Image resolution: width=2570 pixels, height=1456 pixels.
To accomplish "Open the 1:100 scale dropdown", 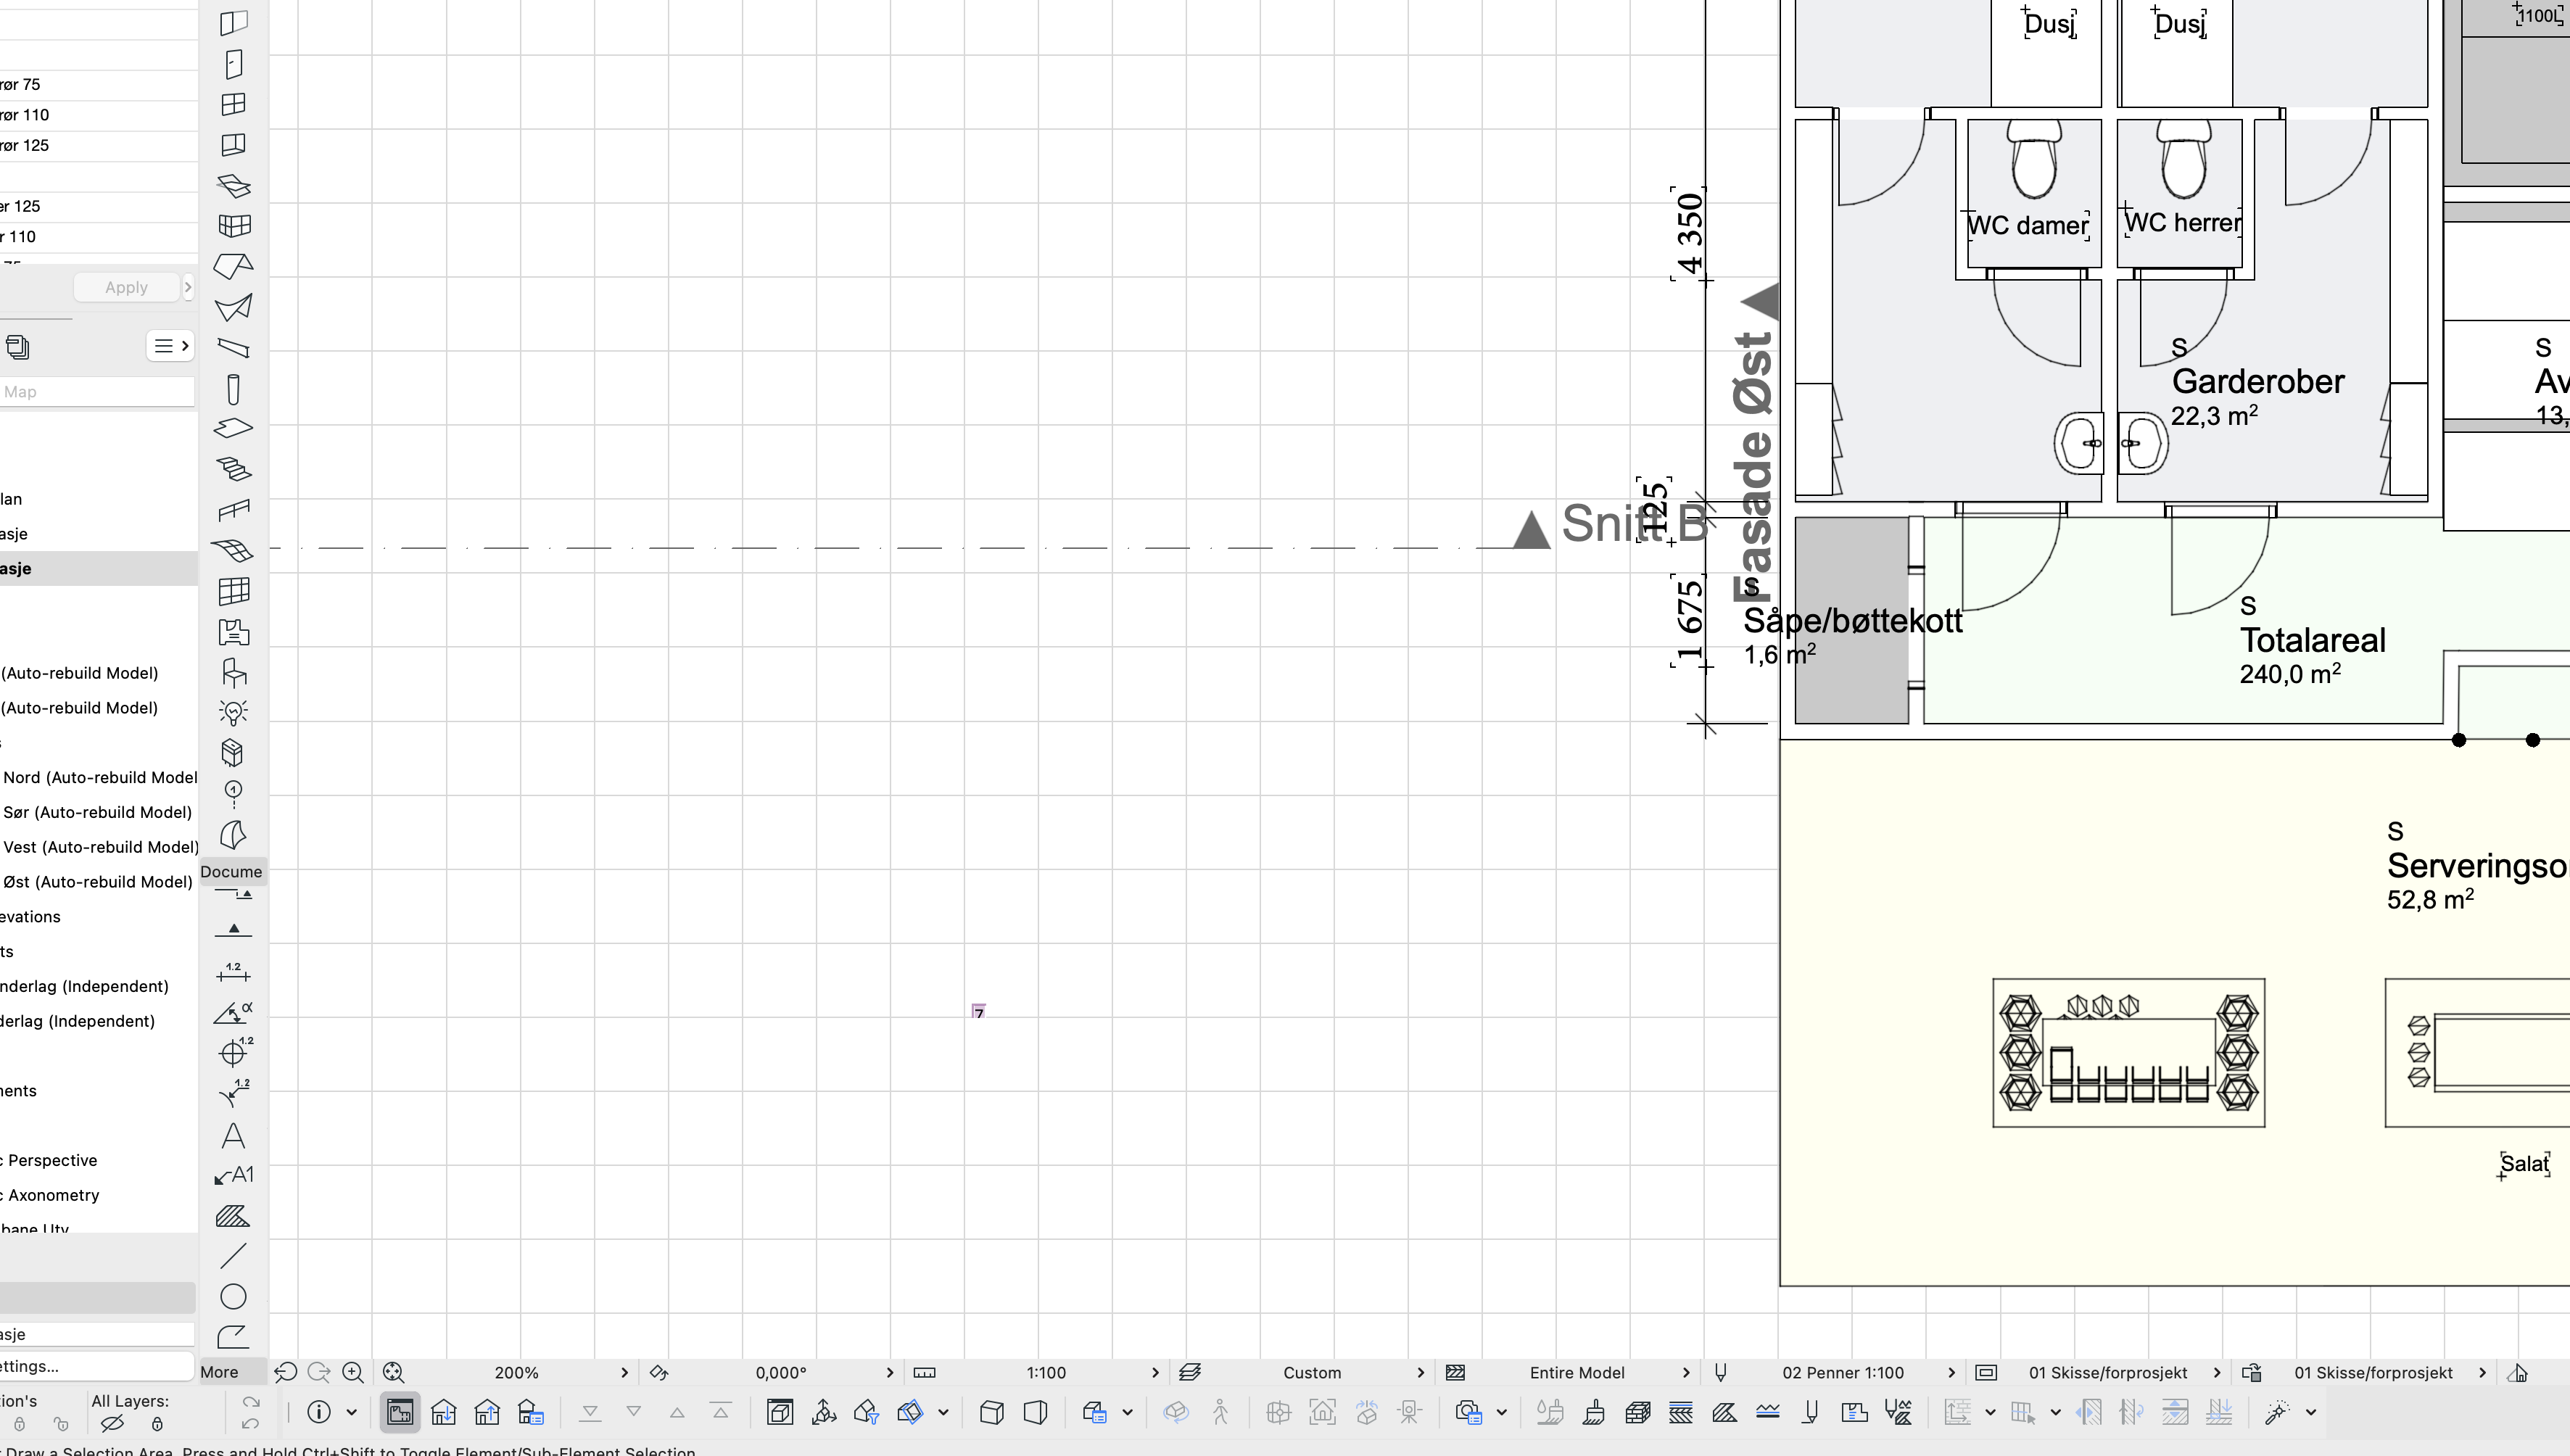I will click(x=1046, y=1373).
